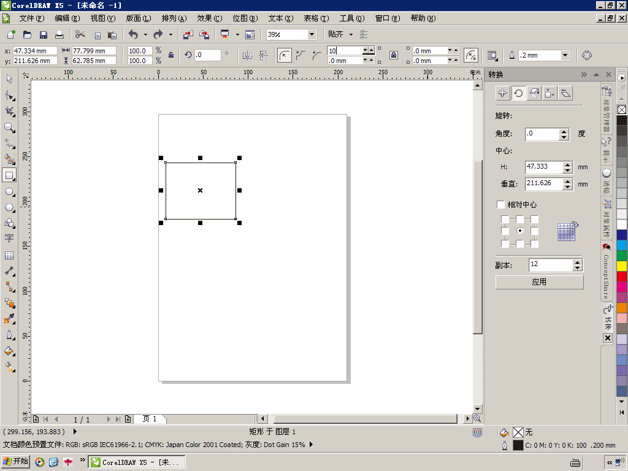Open the zoom level 39% dropdown
Image resolution: width=628 pixels, height=471 pixels.
click(x=312, y=35)
